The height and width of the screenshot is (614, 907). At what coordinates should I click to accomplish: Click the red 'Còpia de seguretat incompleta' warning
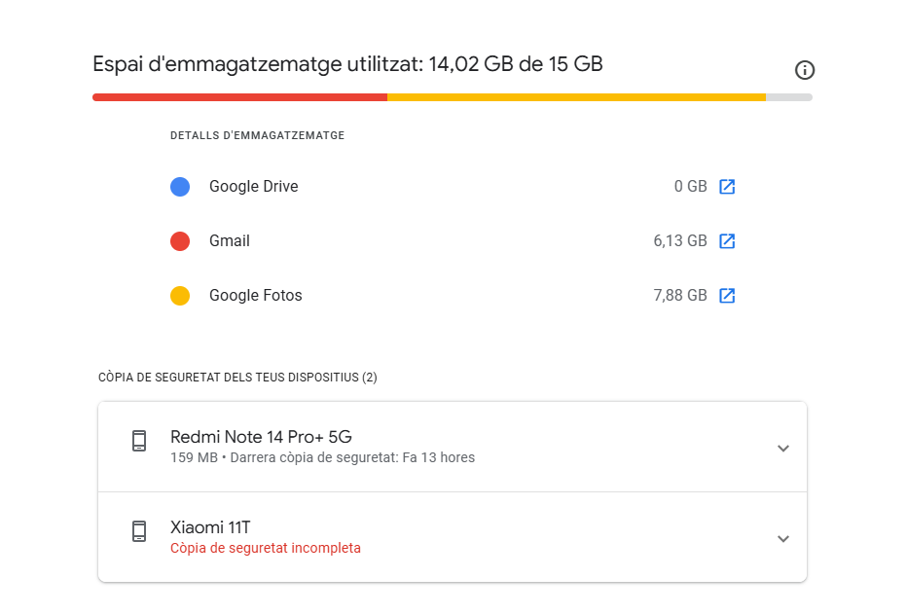(x=265, y=549)
